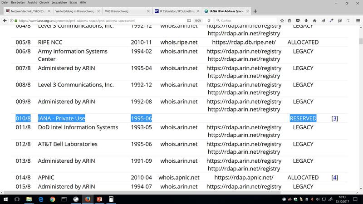Viewport: 363px width, 204px height.
Task: Open the Action Center notifications
Action: click(355, 199)
